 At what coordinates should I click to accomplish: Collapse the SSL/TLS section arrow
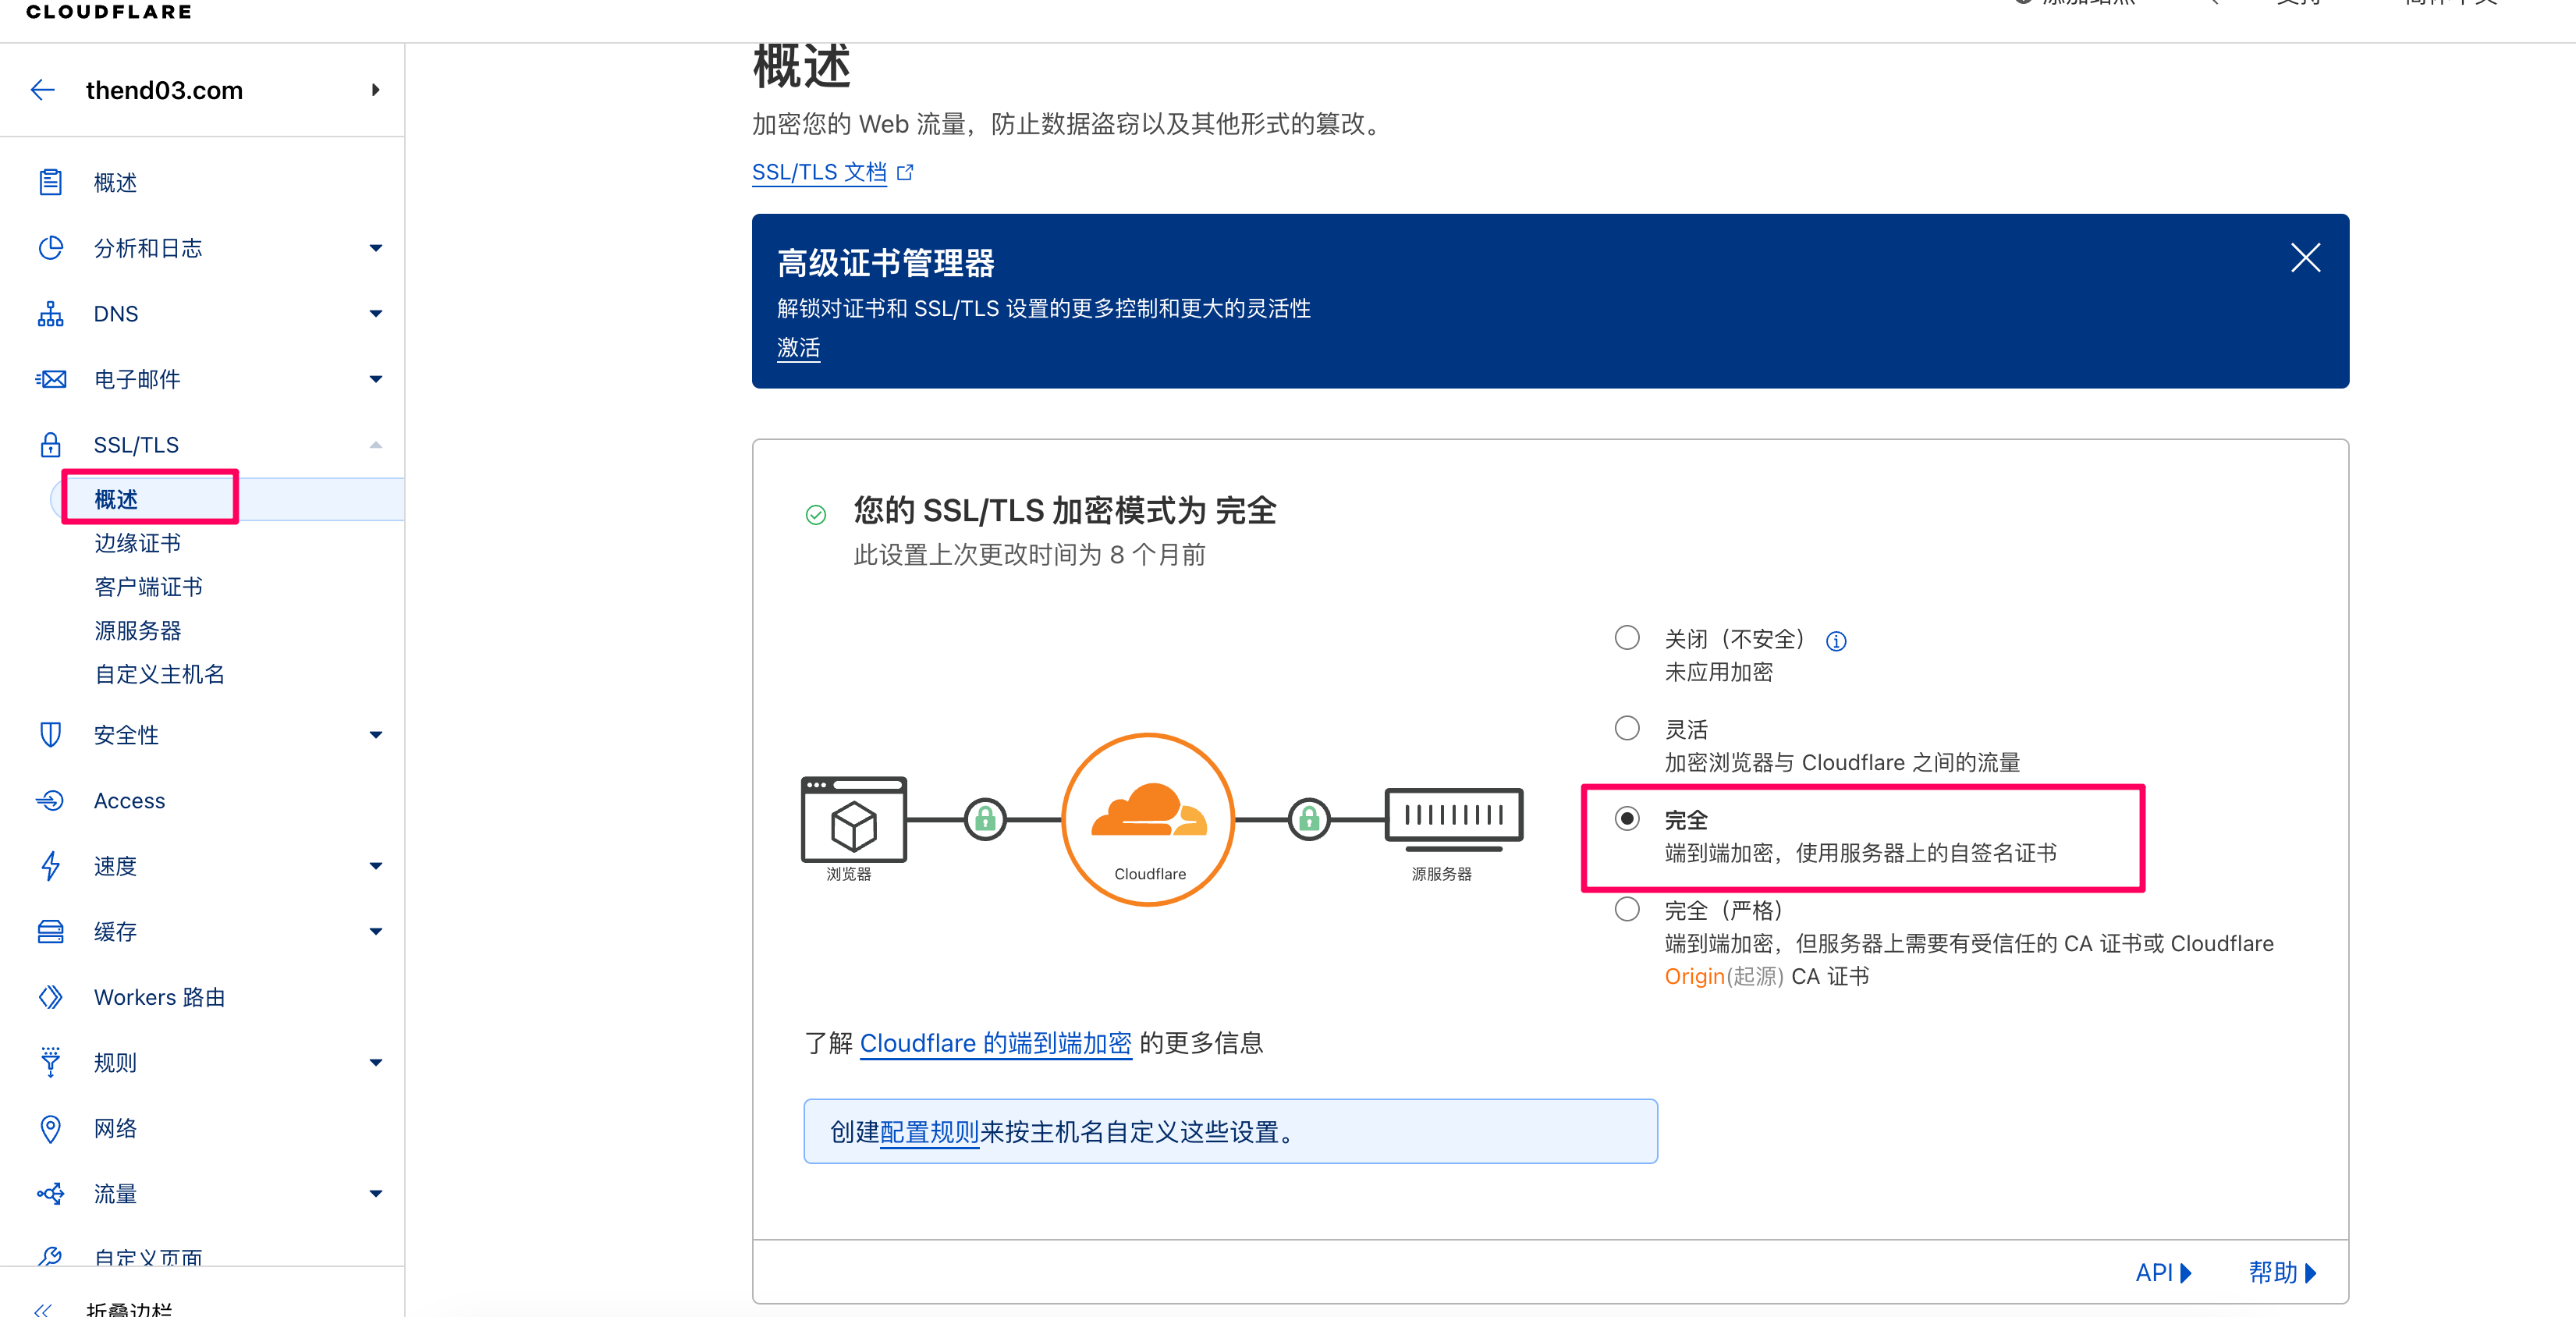375,445
